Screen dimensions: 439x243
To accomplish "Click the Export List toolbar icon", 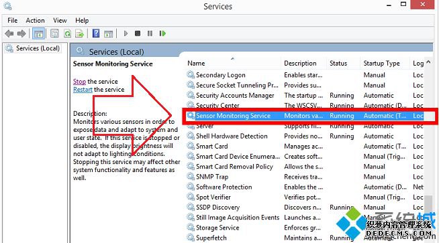I will point(80,33).
